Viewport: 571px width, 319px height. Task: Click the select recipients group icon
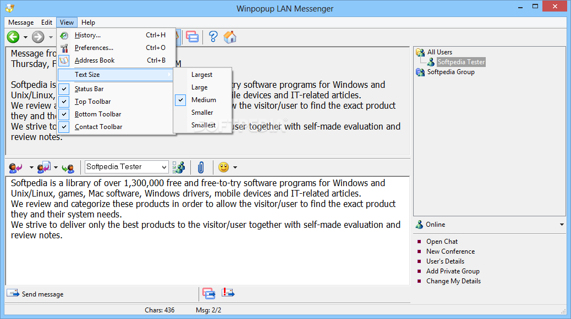point(178,167)
